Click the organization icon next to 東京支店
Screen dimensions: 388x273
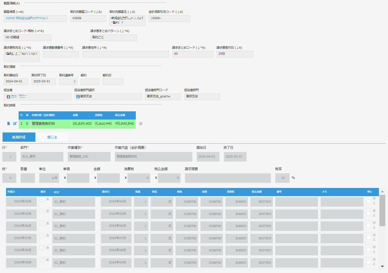(x=78, y=97)
